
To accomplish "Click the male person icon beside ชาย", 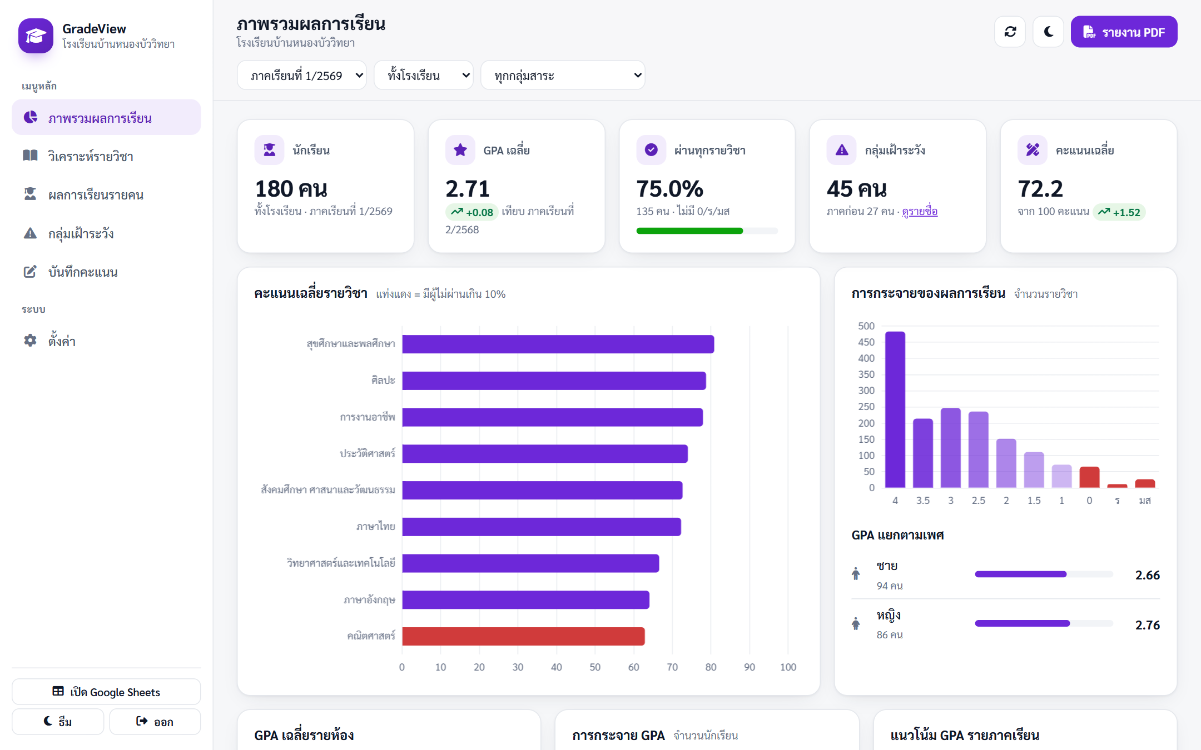I will coord(856,573).
